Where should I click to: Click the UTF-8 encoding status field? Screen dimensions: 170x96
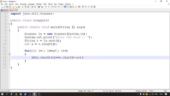pos(151,91)
